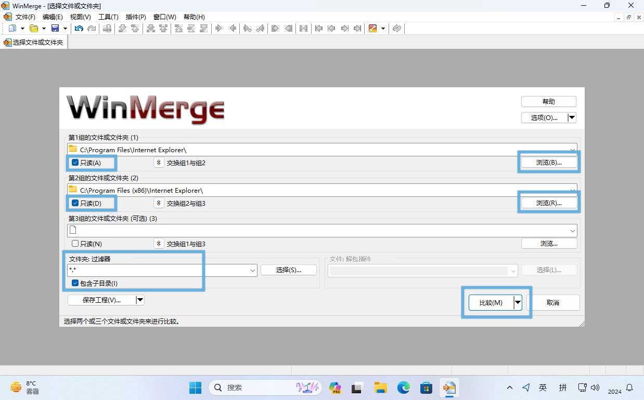
Task: Open the 插件(P) menu
Action: tap(136, 17)
